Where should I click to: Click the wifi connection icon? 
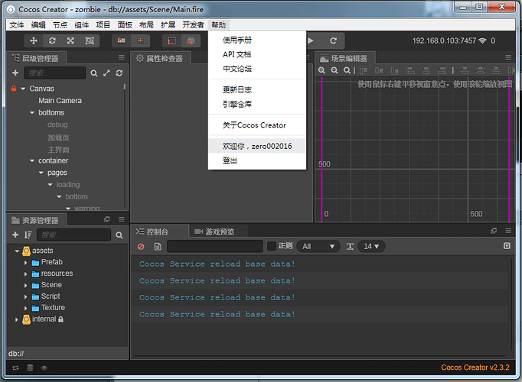(482, 40)
